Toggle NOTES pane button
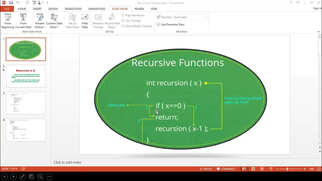Image resolution: width=322 pixels, height=181 pixels. pos(206,169)
